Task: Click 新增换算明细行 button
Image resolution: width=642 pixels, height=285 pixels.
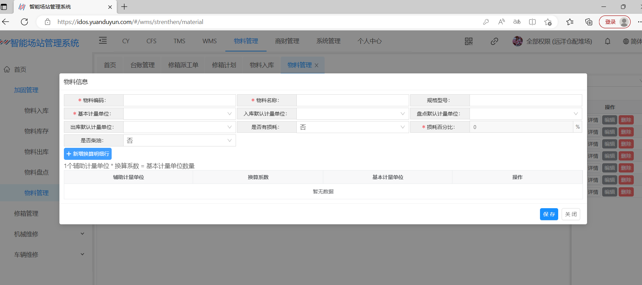Action: tap(88, 154)
